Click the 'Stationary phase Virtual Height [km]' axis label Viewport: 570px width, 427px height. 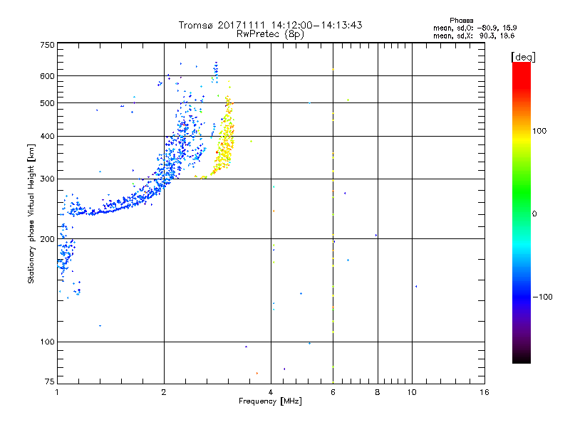(31, 213)
